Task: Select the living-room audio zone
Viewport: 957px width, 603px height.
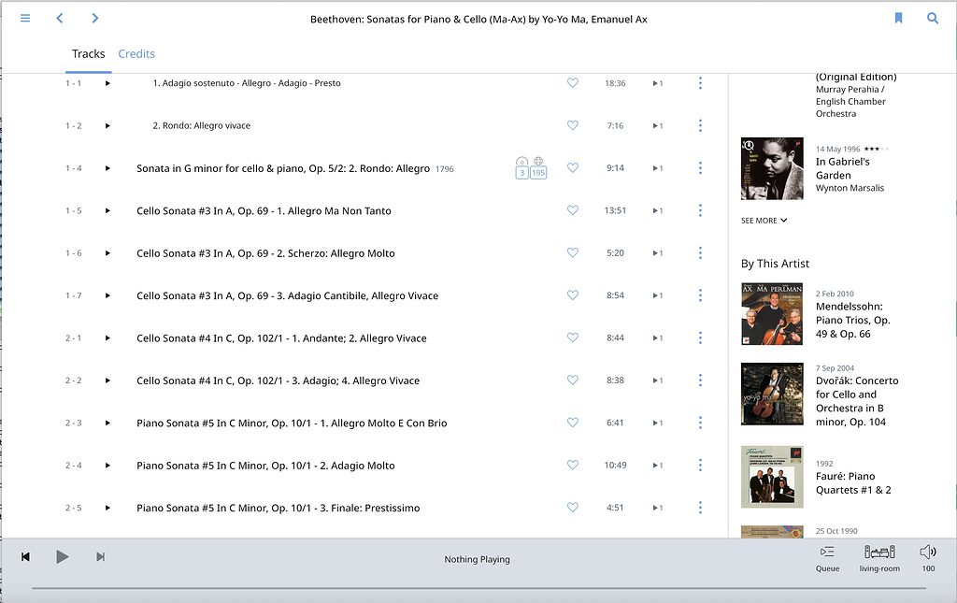Action: click(x=879, y=557)
